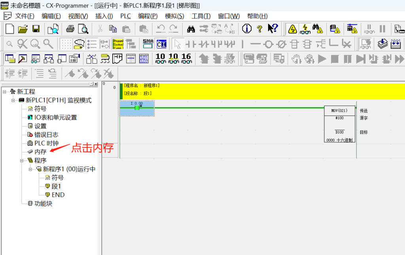Screen dimensions: 405x255
Task: Toggle PLC monitoring lightning-with-glasses icon
Action: (305, 29)
